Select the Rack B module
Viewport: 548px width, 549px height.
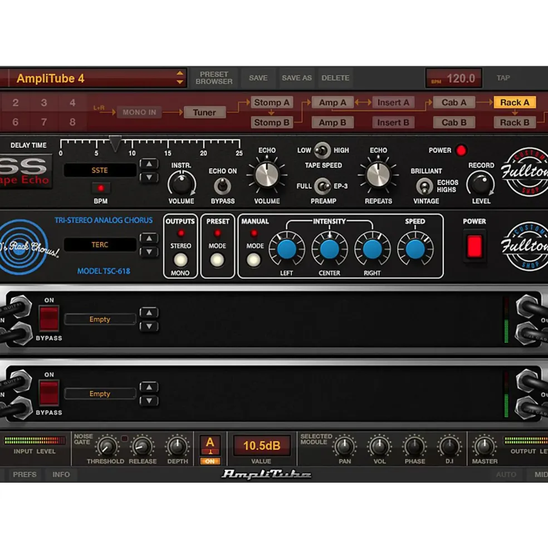pos(515,122)
